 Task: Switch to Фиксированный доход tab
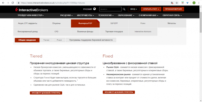(x=28, y=31)
